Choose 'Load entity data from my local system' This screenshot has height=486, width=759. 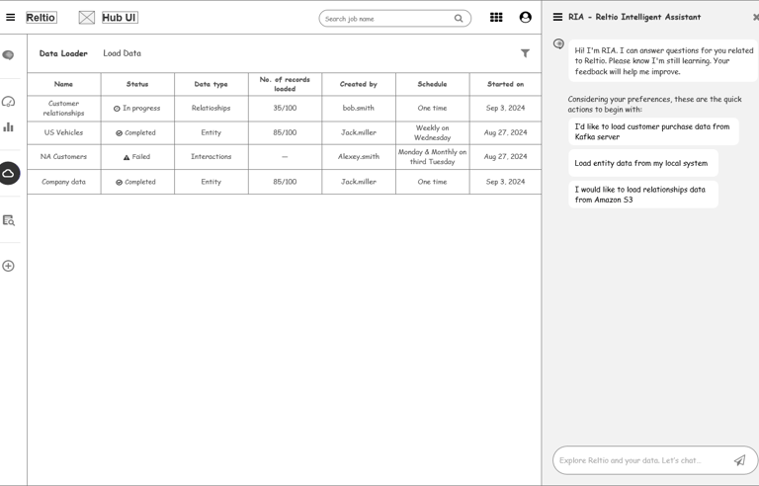[642, 163]
